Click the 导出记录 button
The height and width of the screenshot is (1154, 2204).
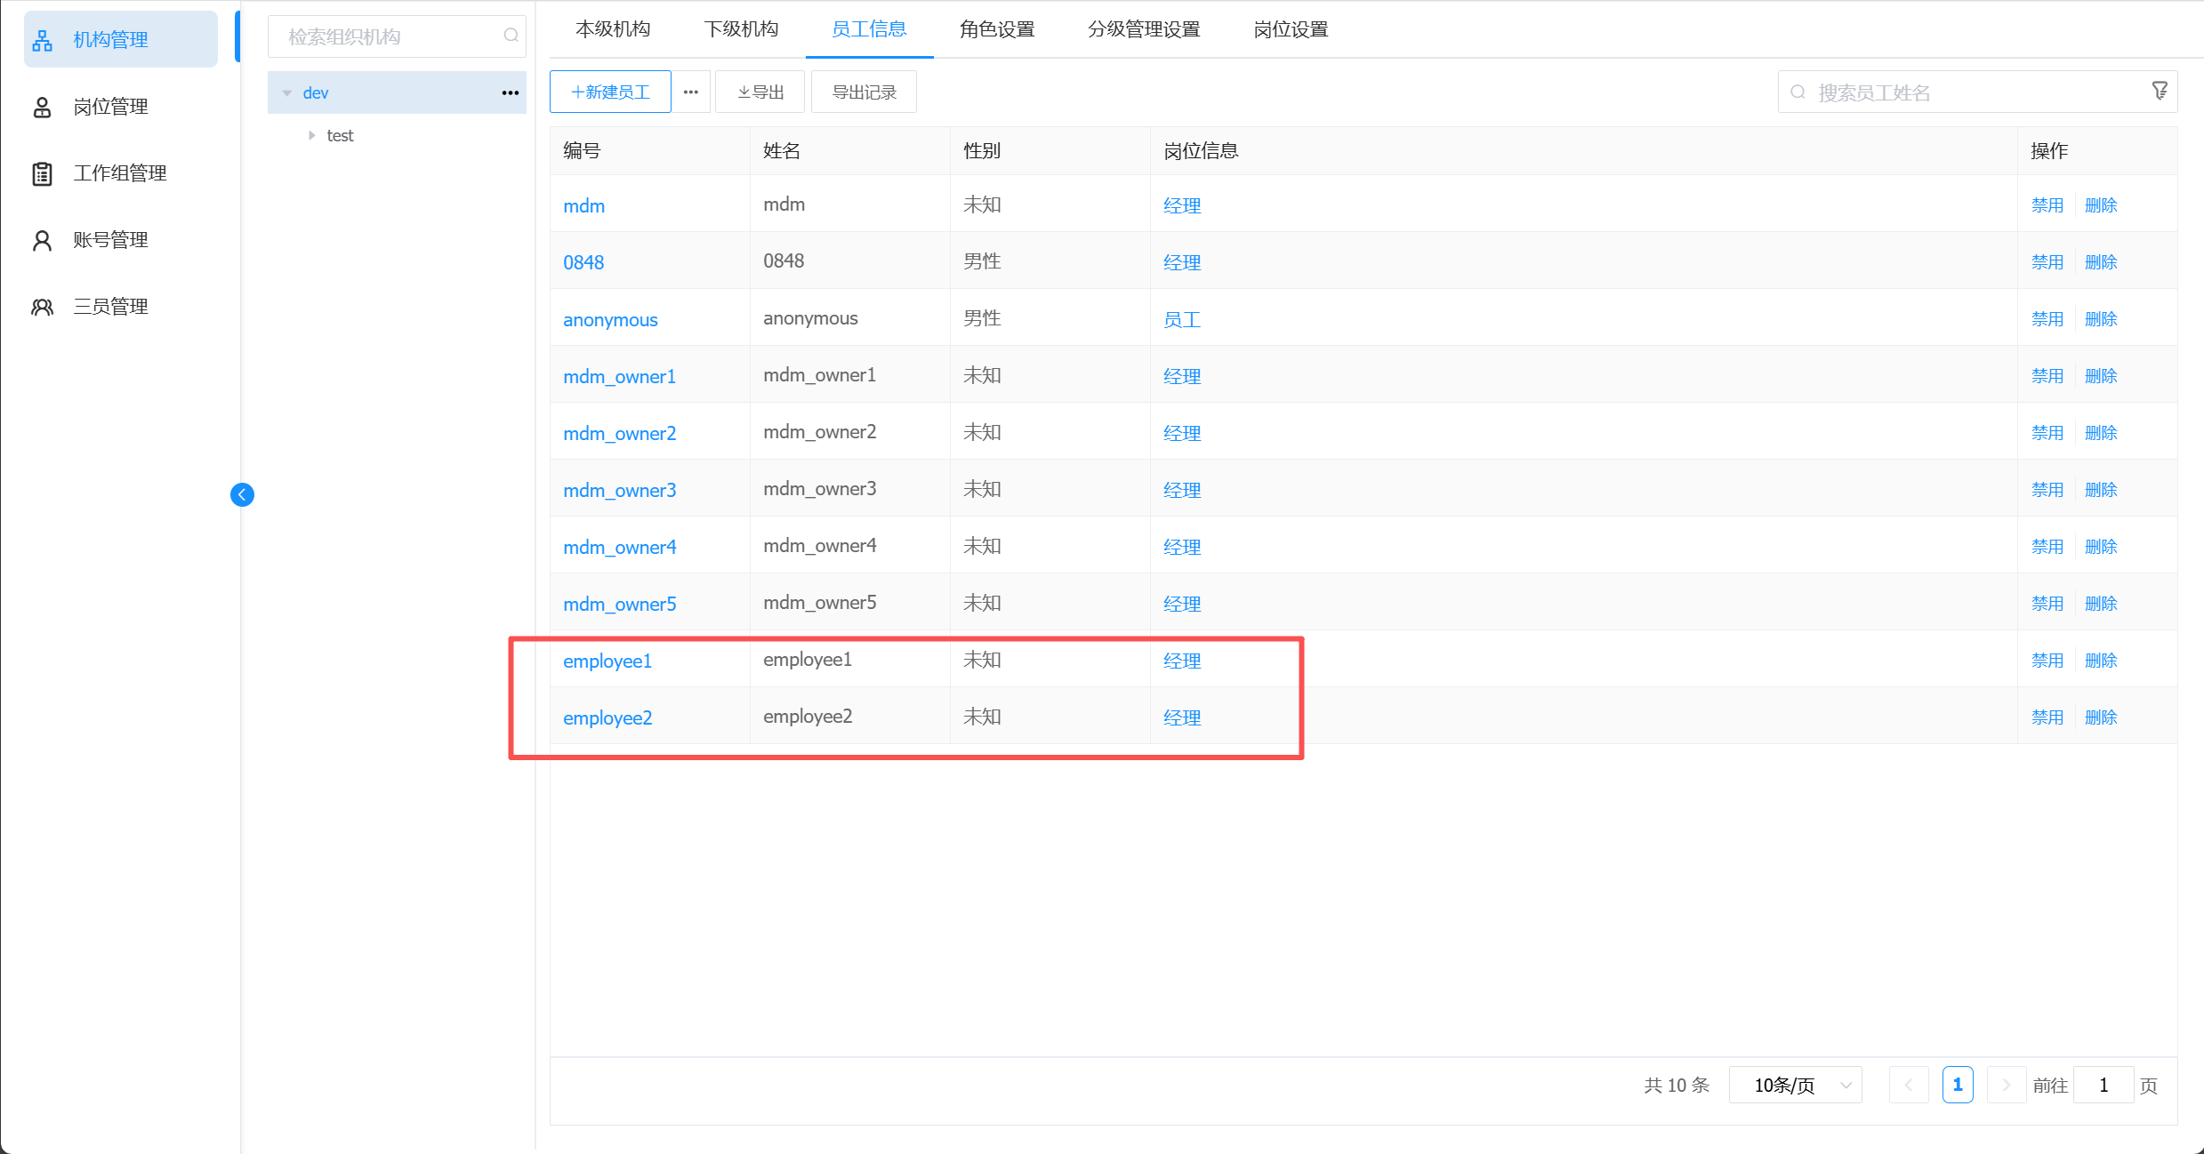[864, 92]
